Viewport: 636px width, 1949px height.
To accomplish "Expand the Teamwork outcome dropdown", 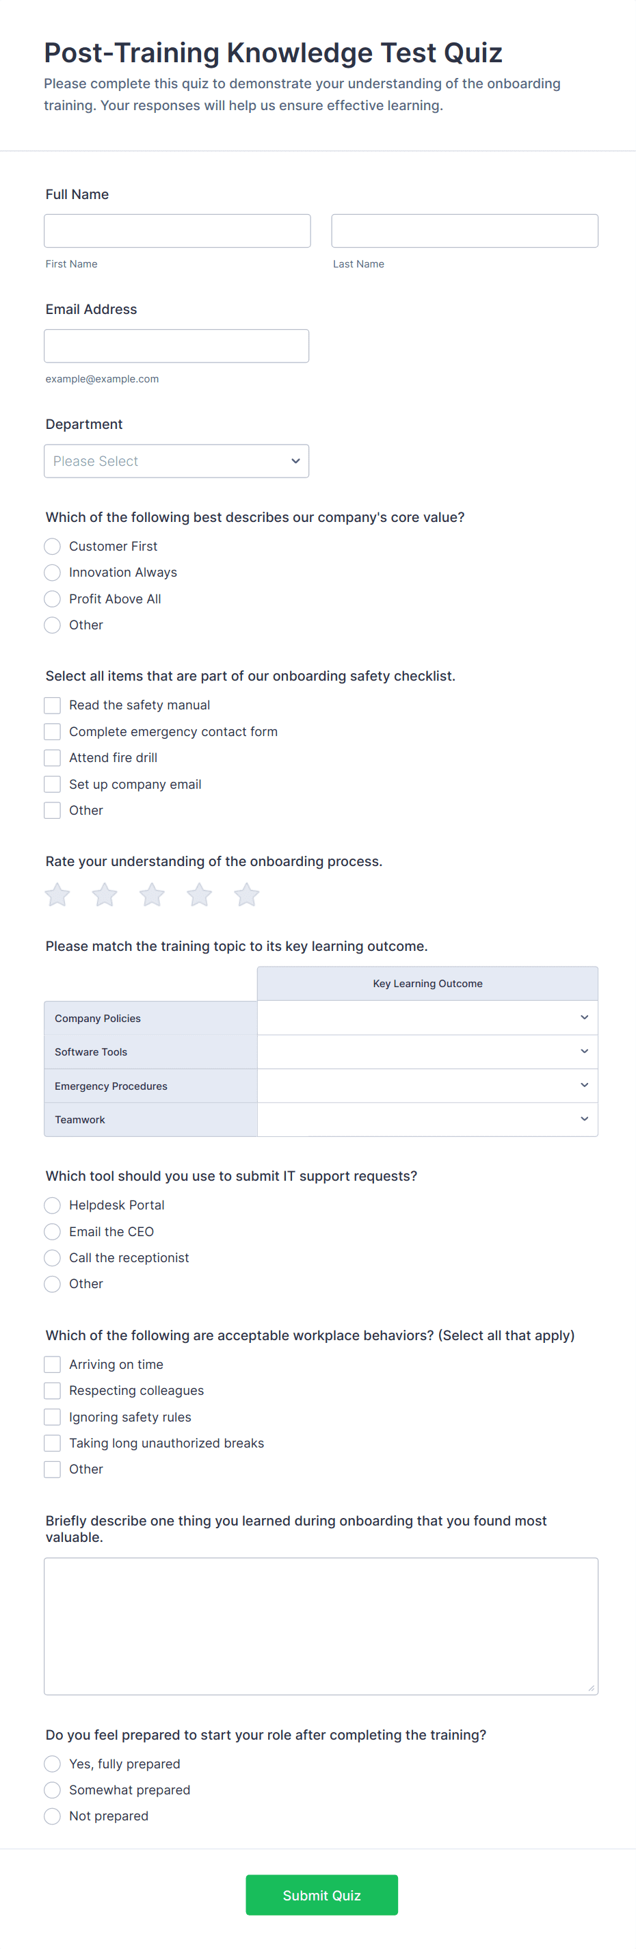I will (x=427, y=1119).
